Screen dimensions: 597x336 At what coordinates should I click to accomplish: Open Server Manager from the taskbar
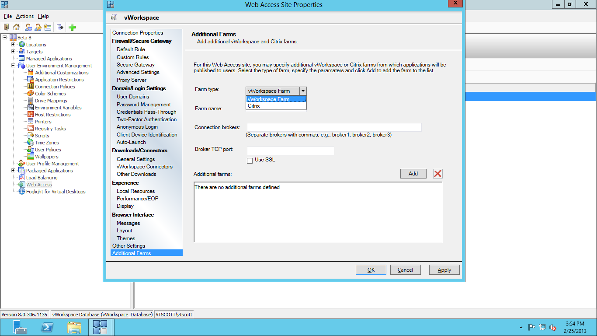[20, 327]
